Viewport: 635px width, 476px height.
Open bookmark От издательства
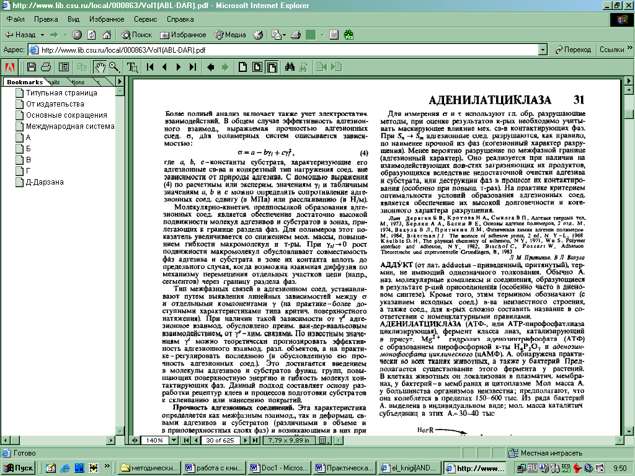pos(55,104)
